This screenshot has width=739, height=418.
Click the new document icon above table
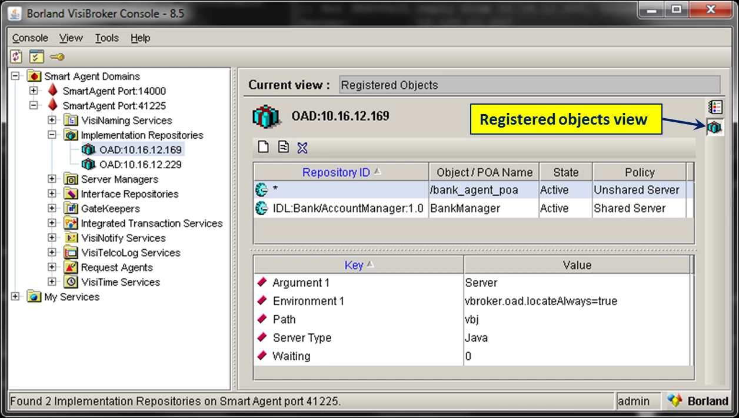click(264, 147)
